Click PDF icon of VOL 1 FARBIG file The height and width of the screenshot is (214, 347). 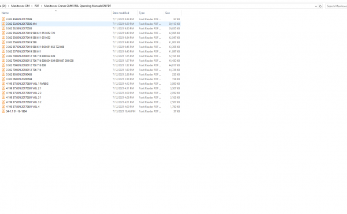click(x=3, y=84)
